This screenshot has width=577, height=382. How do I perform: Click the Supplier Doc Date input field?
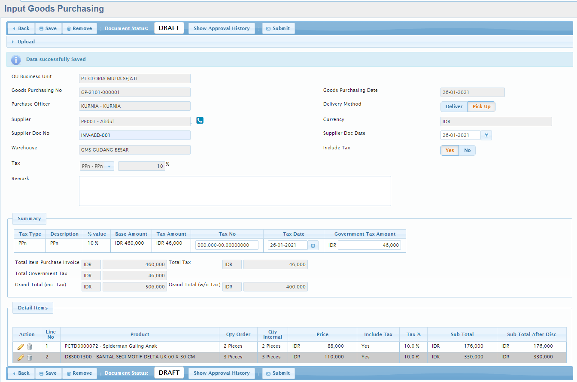(x=461, y=135)
